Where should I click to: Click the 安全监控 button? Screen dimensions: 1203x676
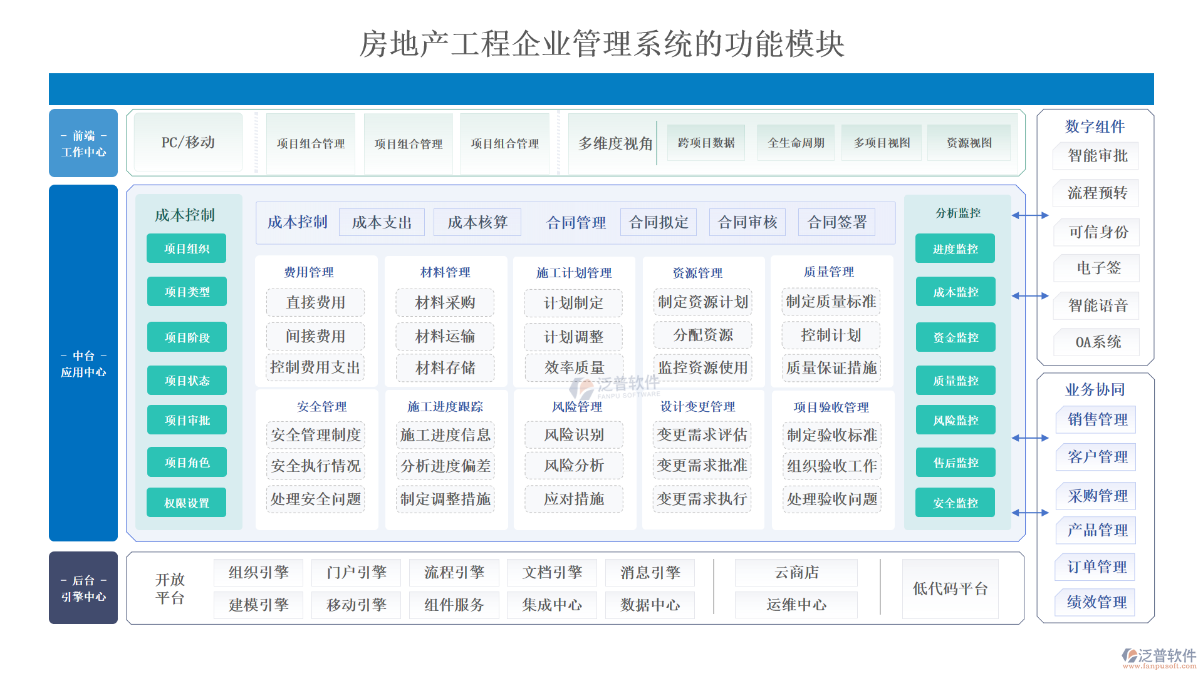[x=955, y=503]
